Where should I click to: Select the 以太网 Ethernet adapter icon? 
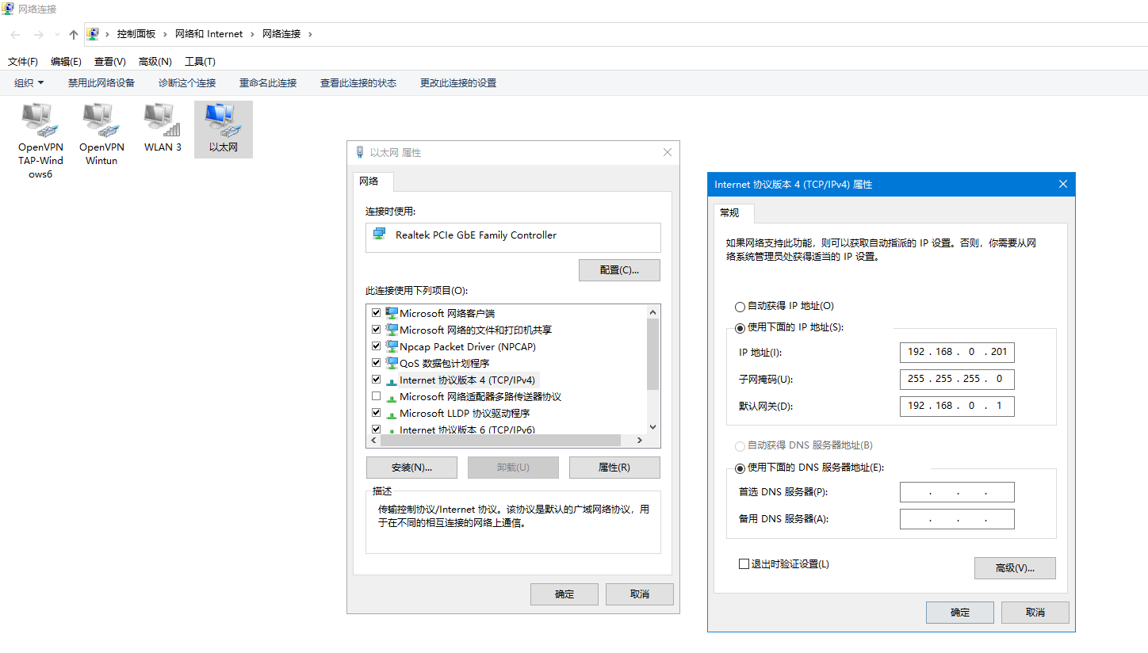[x=223, y=120]
